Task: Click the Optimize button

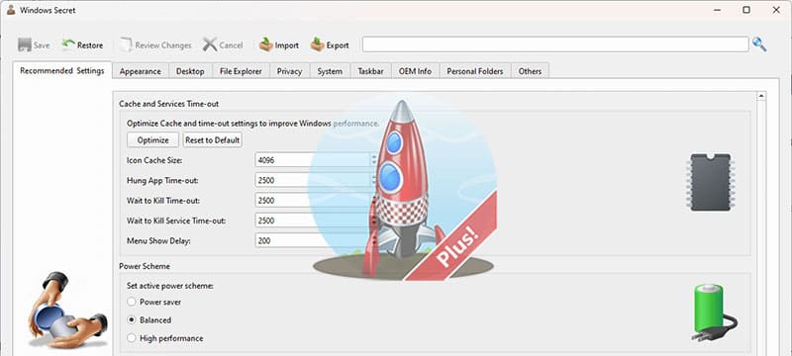Action: (x=153, y=140)
